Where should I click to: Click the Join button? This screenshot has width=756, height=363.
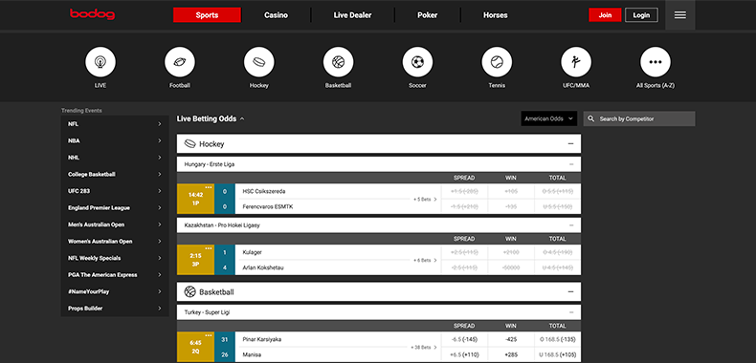coord(605,15)
